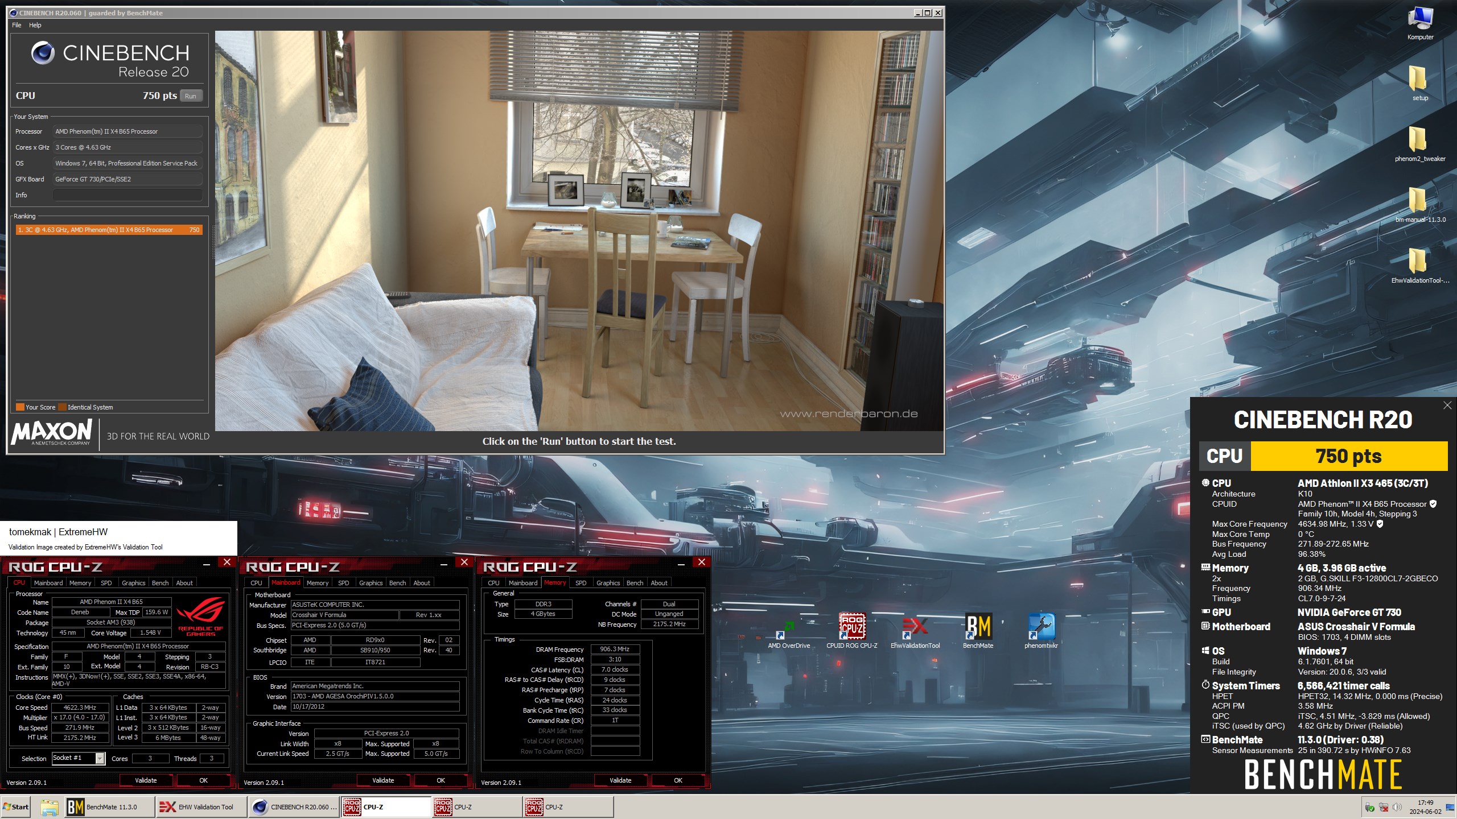Open CPU tab in Memory CPU-Z window
This screenshot has height=819, width=1457.
tap(494, 583)
